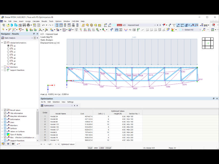Open the load case Imposed load dropdown
This screenshot has width=219, height=164.
coord(155,25)
